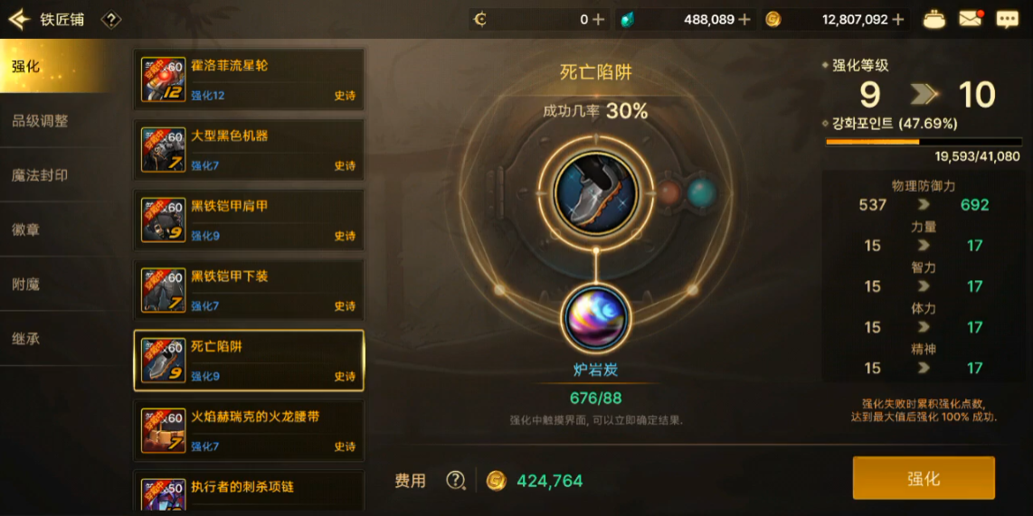Click the help icon next to 费用

(455, 481)
